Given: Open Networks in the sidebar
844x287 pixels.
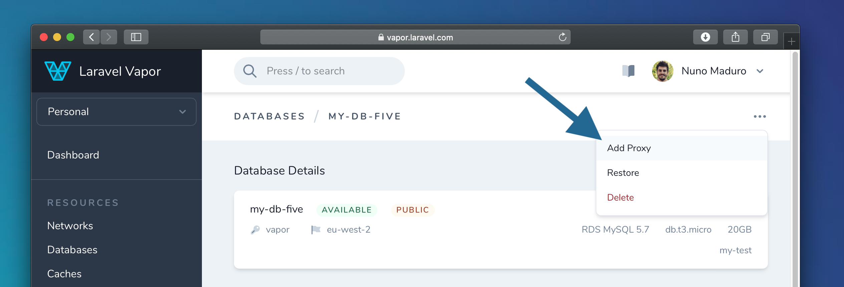Looking at the screenshot, I should pos(70,226).
